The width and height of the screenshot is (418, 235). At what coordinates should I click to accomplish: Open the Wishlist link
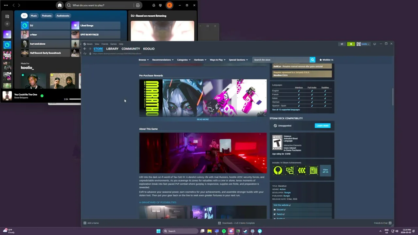[x=326, y=60]
